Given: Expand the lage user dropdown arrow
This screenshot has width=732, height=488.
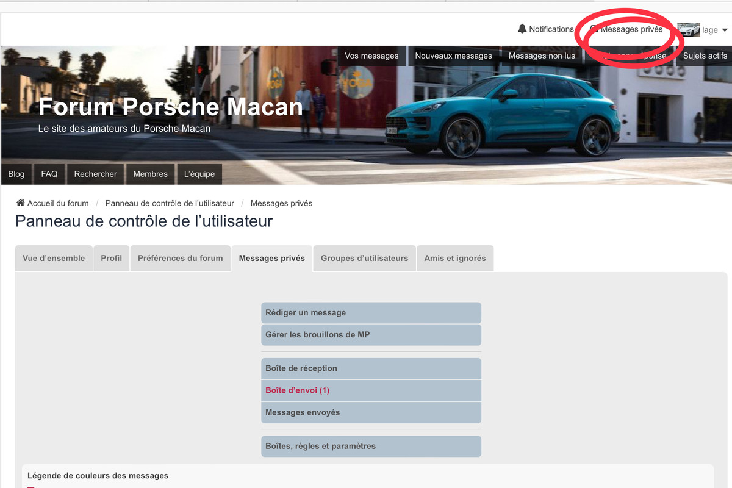Looking at the screenshot, I should tap(725, 30).
